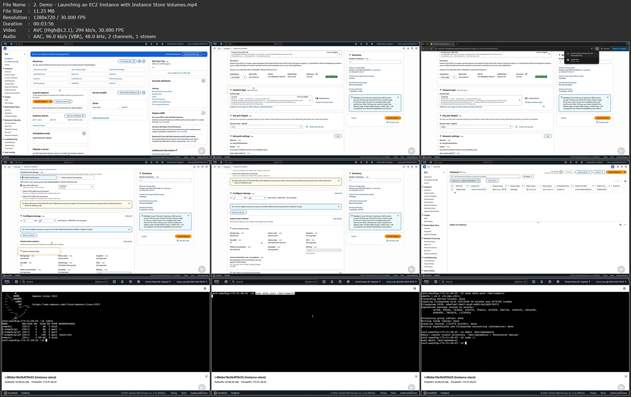Enable 'Allow HTTPS traffic from the internet' checkbox

coord(21,191)
